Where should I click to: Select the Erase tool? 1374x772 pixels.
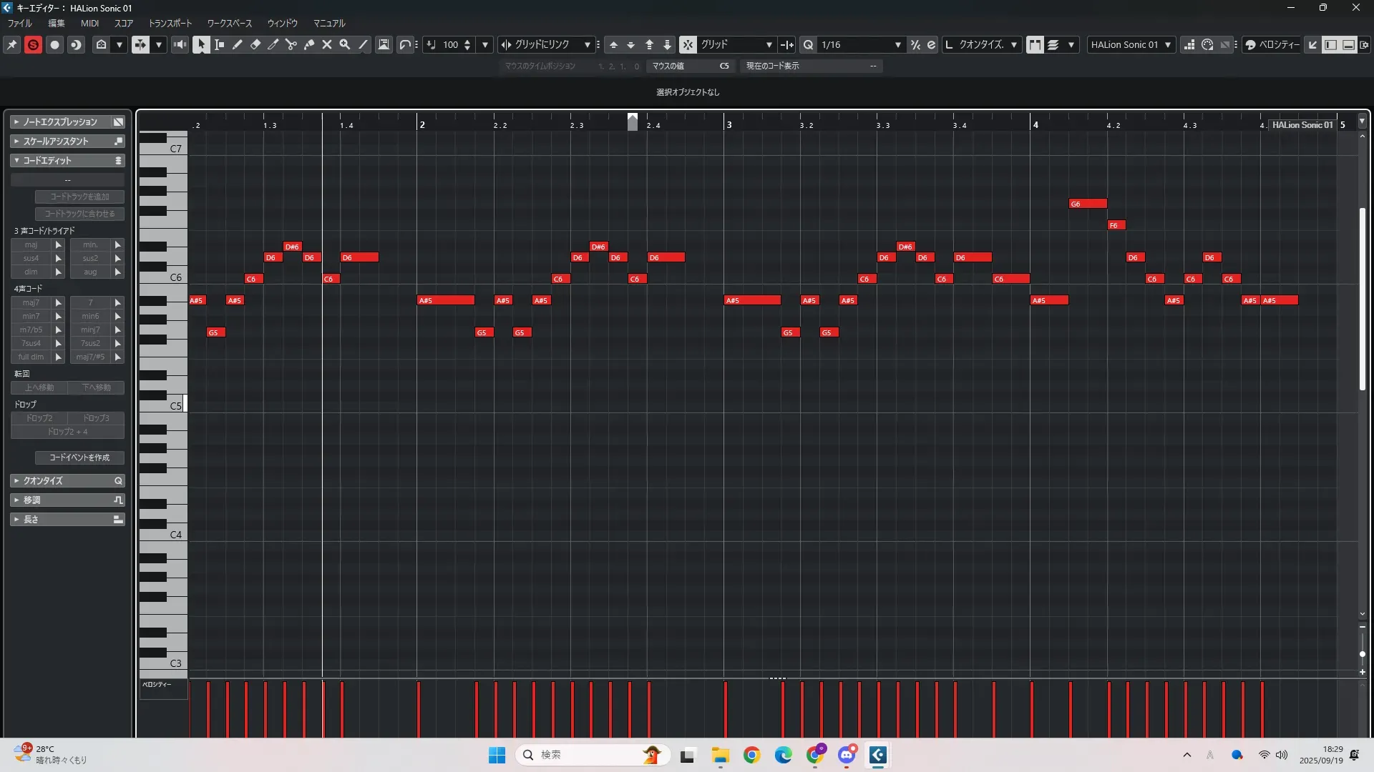tap(255, 44)
